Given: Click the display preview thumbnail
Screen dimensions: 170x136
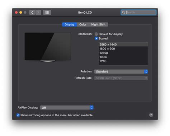Looking at the screenshot, I should click(48, 47).
